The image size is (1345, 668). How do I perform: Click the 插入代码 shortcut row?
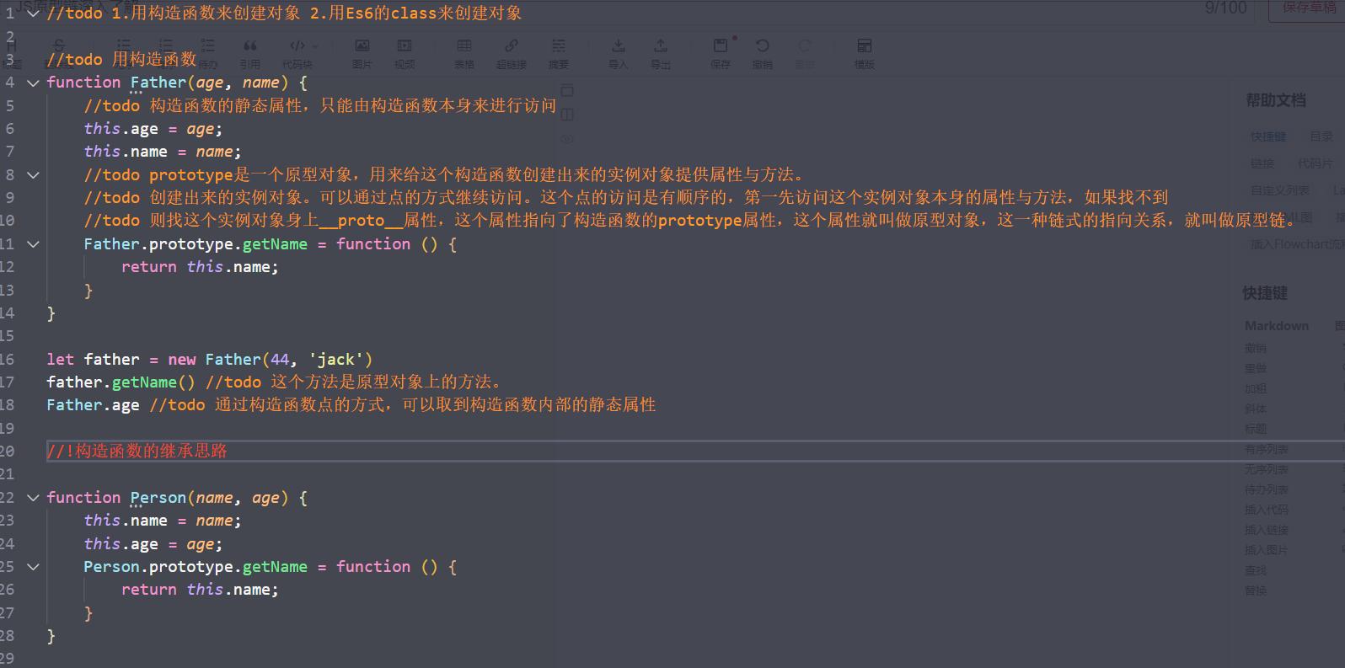pos(1267,510)
